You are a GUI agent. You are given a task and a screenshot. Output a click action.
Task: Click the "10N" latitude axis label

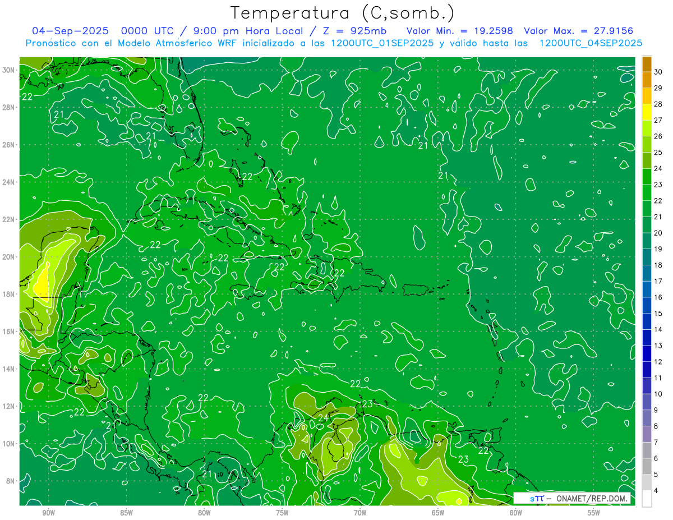coord(8,443)
